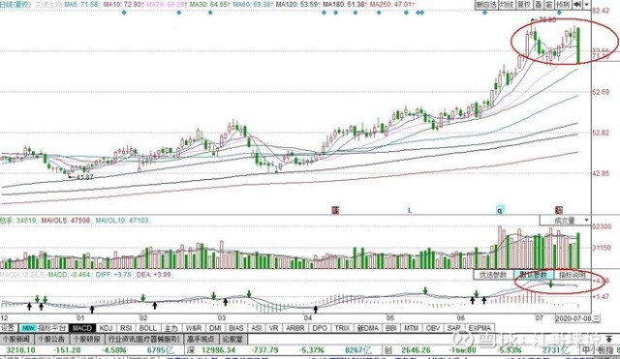Toggle the 默认参数 default parameters button
This screenshot has width=620, height=359.
pos(533,275)
